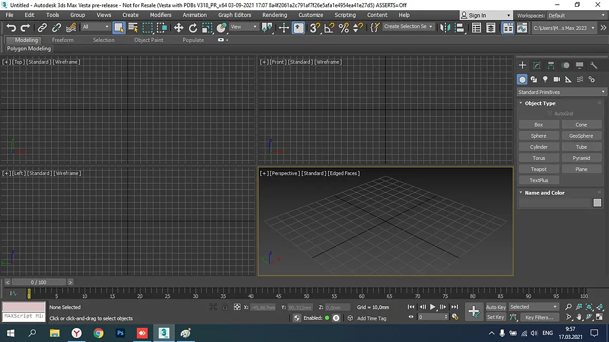Viewport: 609px width, 342px height.
Task: Open the Standard Primitives dropdown
Action: 561,92
